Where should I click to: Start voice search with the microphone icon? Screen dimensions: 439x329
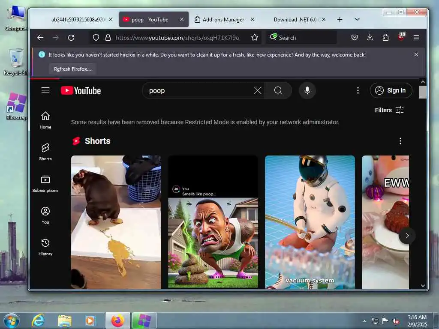307,90
